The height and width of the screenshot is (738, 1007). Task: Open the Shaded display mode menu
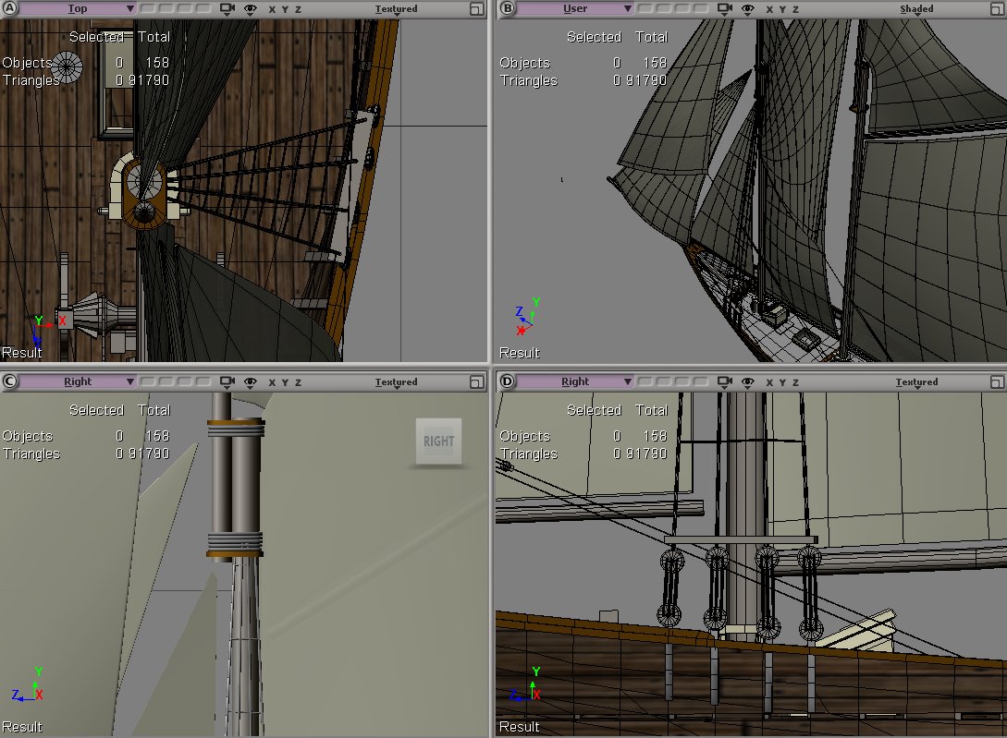coord(916,9)
